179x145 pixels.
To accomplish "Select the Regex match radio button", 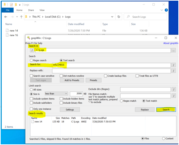I will click(x=121, y=101).
